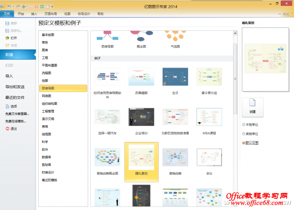Select the highlighted 婚礼策划 example
This screenshot has width=294, height=210.
pyautogui.click(x=142, y=162)
